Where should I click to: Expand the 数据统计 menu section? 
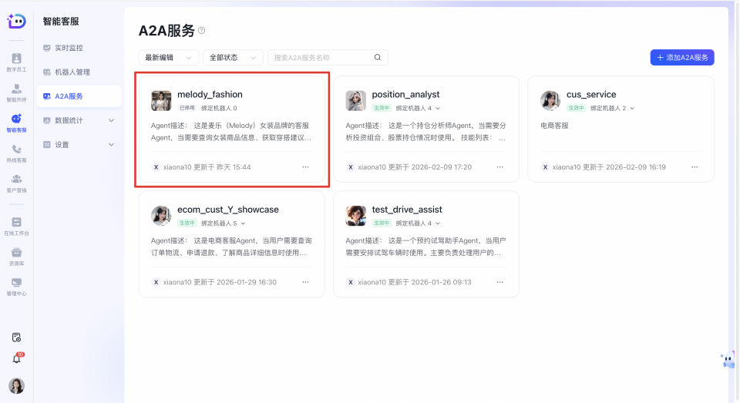(79, 120)
